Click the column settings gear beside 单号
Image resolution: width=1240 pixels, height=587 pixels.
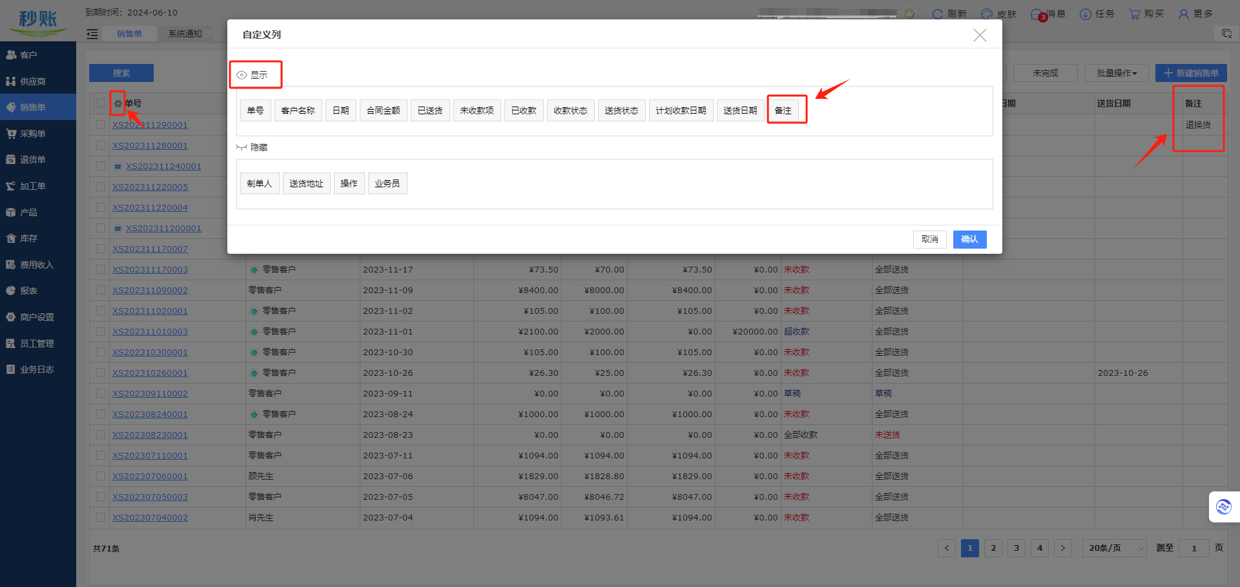point(118,103)
